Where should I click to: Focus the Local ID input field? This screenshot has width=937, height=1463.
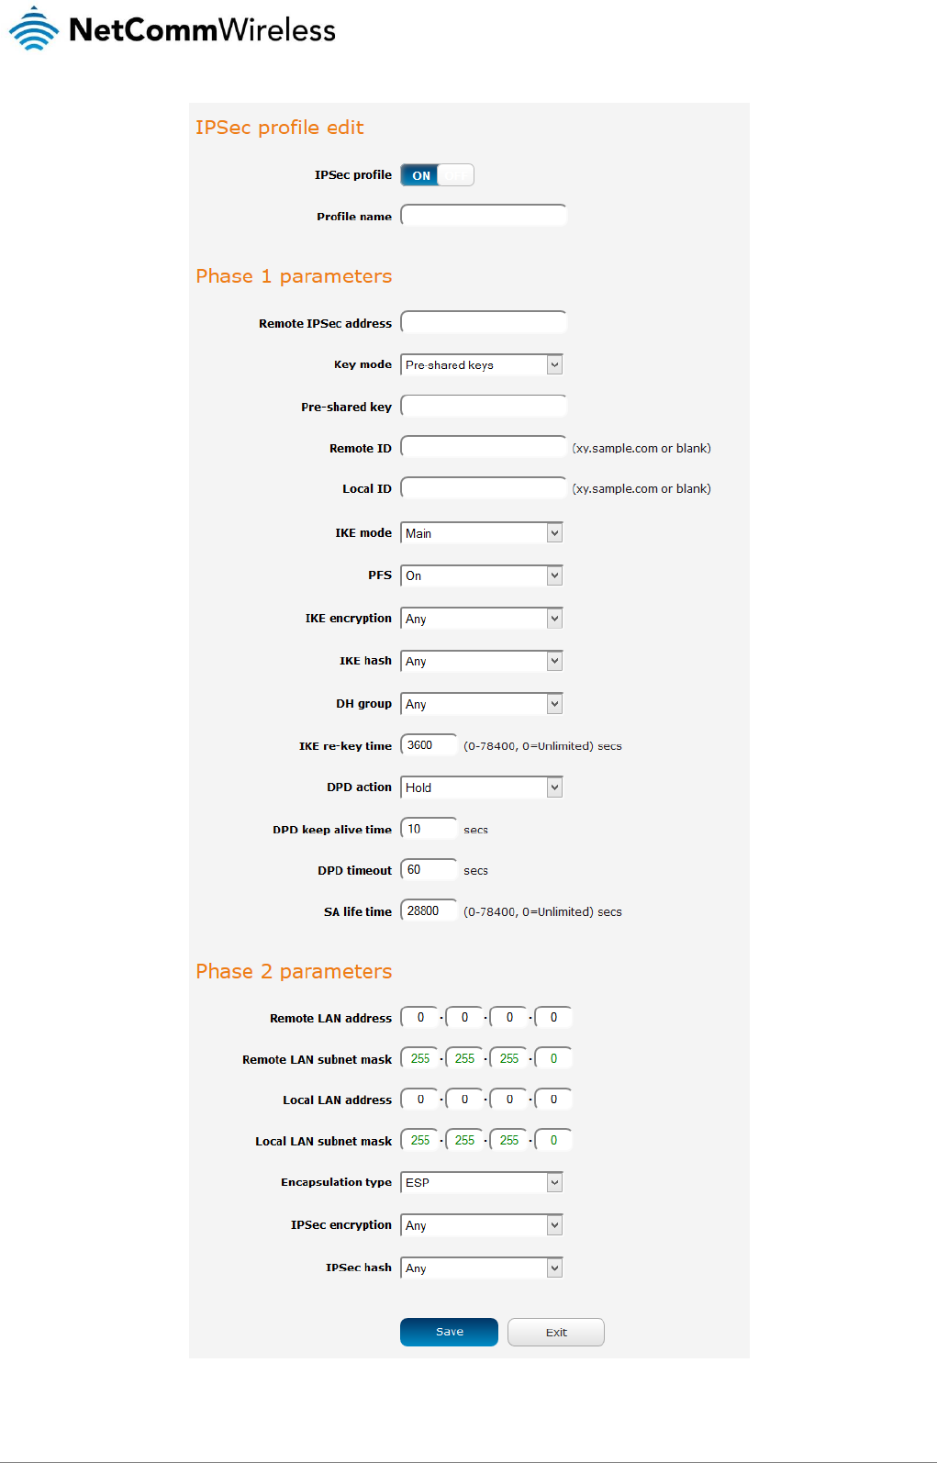483,488
